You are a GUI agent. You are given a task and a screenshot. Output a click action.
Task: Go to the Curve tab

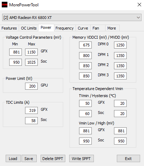click(83, 28)
